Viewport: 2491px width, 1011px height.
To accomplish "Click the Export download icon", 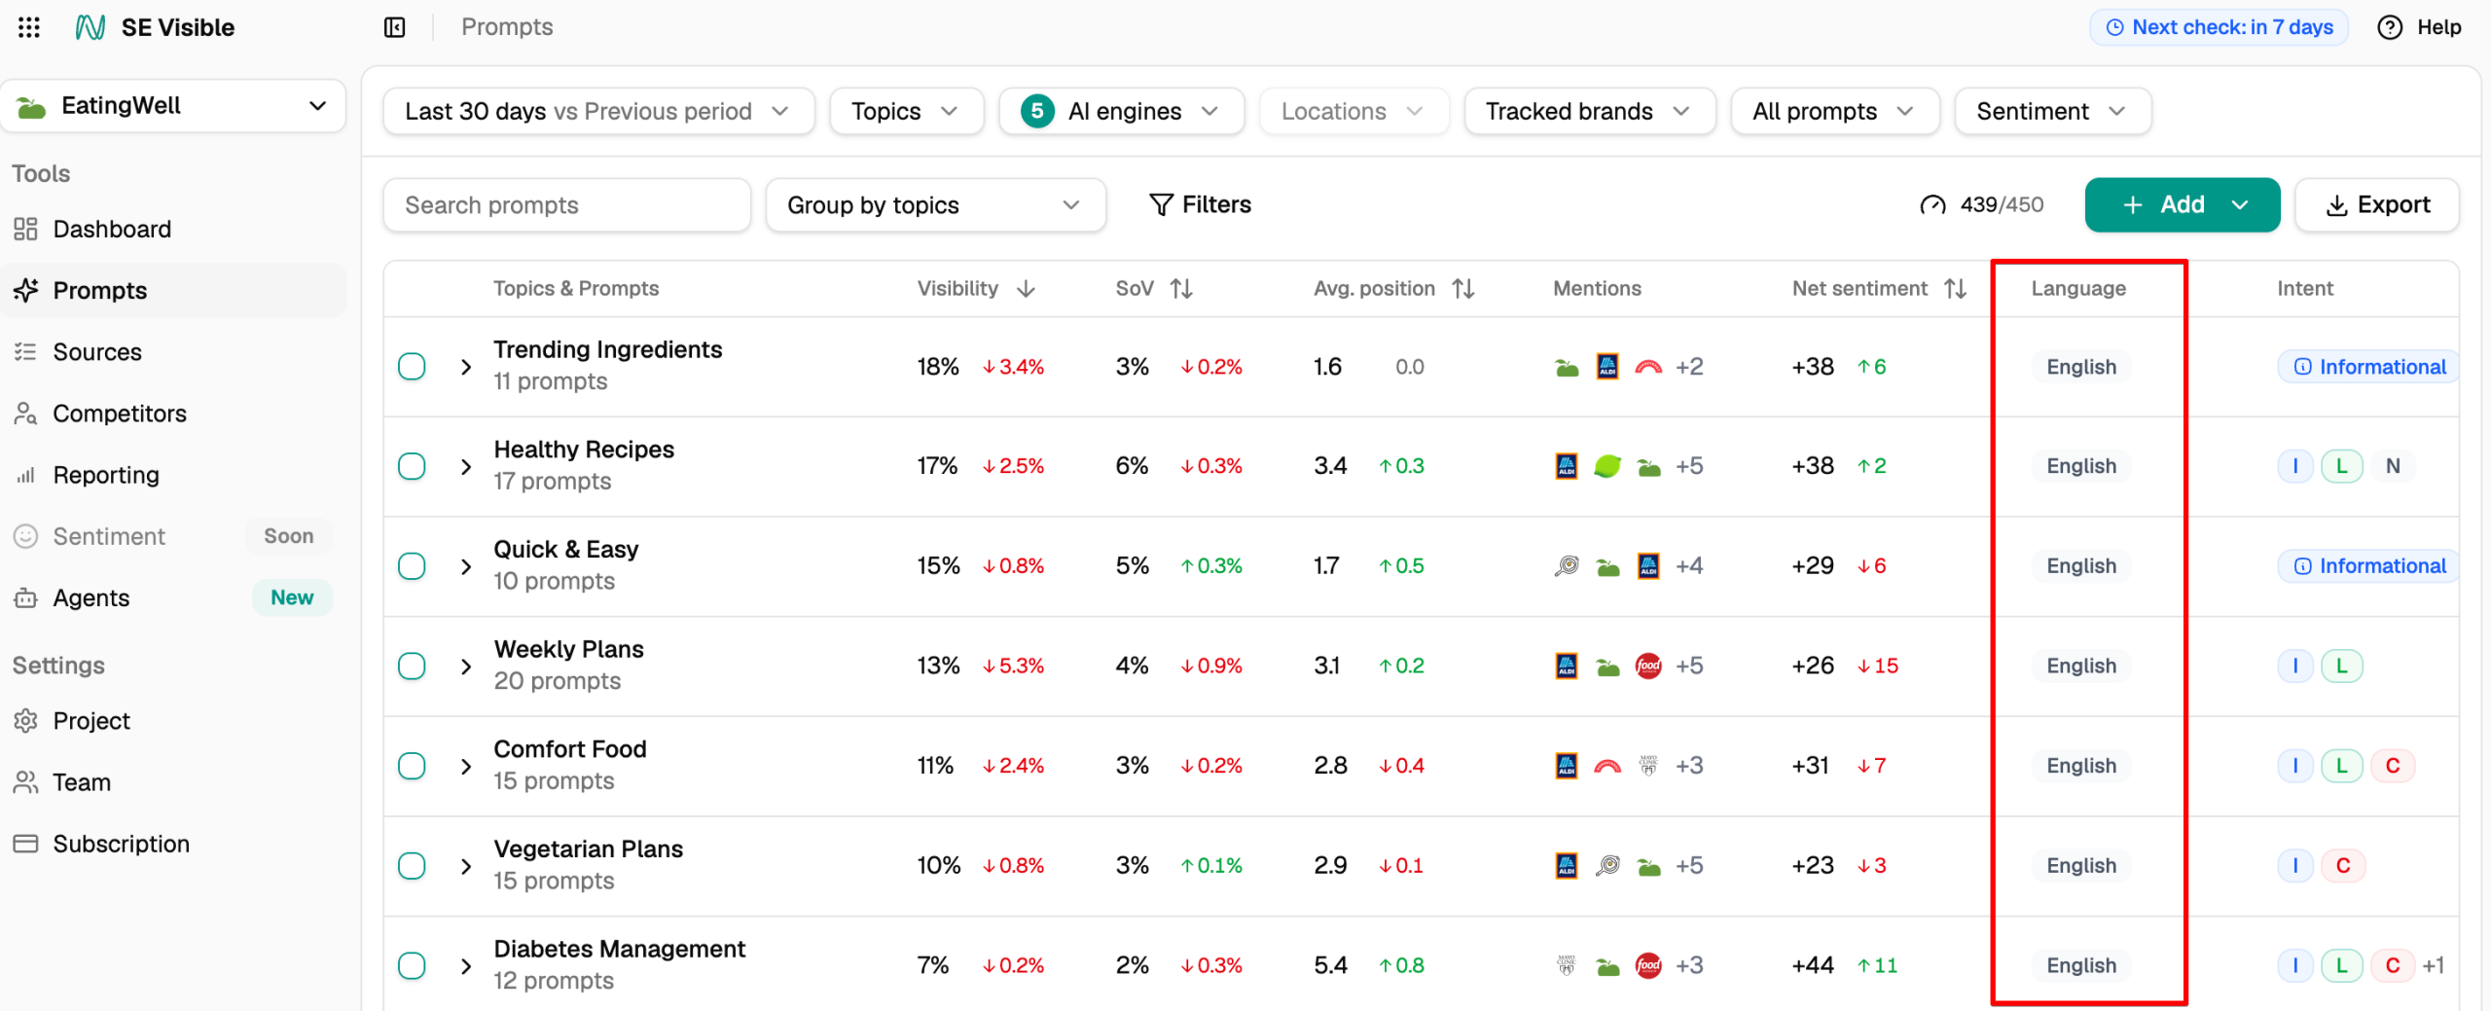I will tap(2336, 205).
